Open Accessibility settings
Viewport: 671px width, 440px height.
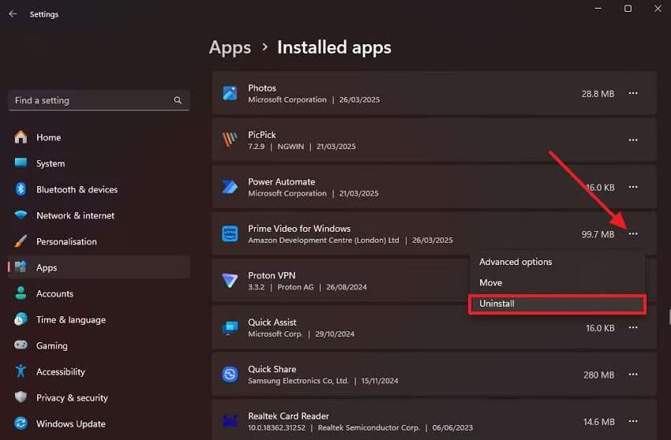[x=99, y=371]
